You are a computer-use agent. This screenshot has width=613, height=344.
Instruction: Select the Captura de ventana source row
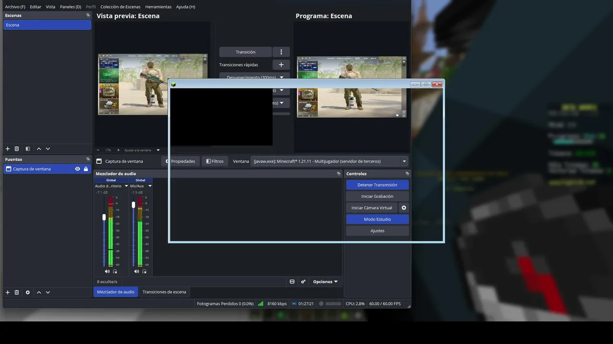(x=47, y=169)
